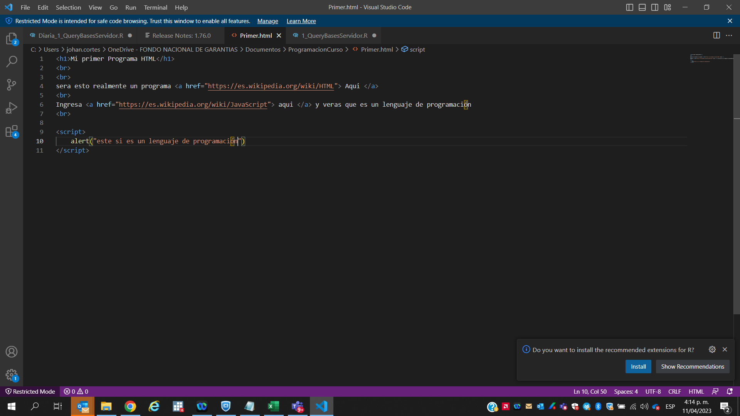Open the View menu
Viewport: 740px width, 416px height.
tap(95, 7)
